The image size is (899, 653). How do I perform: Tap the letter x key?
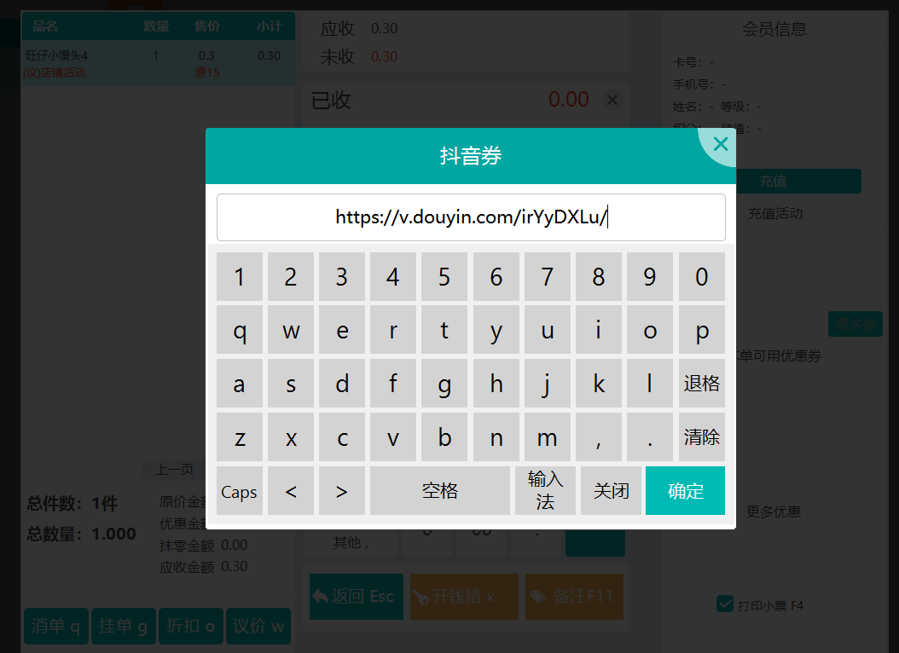[x=291, y=437]
